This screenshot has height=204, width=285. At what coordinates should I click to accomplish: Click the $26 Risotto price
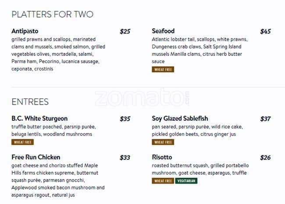(x=265, y=158)
